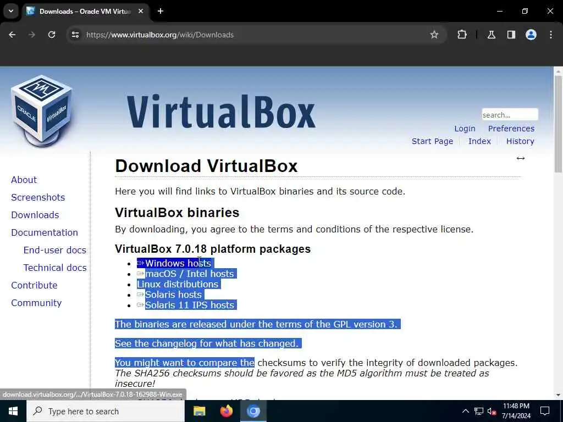Open the Preferences link

[511, 129]
